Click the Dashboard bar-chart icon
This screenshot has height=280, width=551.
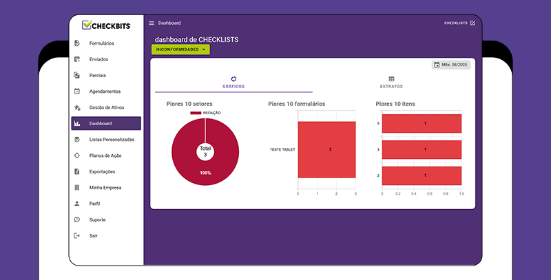tap(77, 124)
